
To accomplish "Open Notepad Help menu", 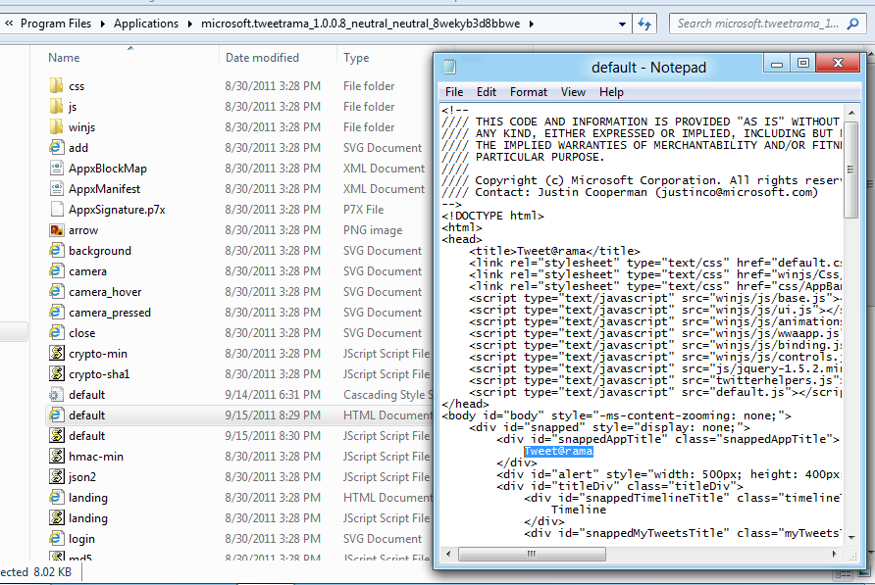I will [x=611, y=92].
